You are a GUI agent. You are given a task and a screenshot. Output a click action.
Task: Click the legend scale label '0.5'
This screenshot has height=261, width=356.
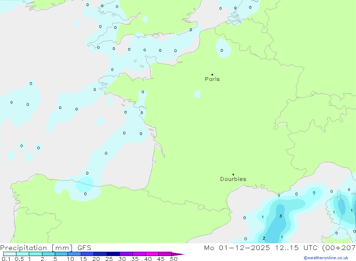19,259
